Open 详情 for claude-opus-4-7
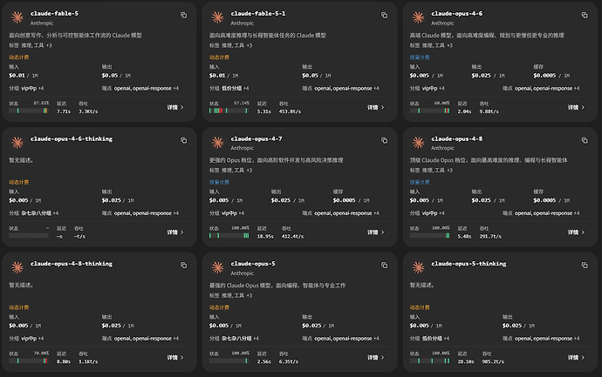The height and width of the screenshot is (377, 602). pyautogui.click(x=376, y=232)
